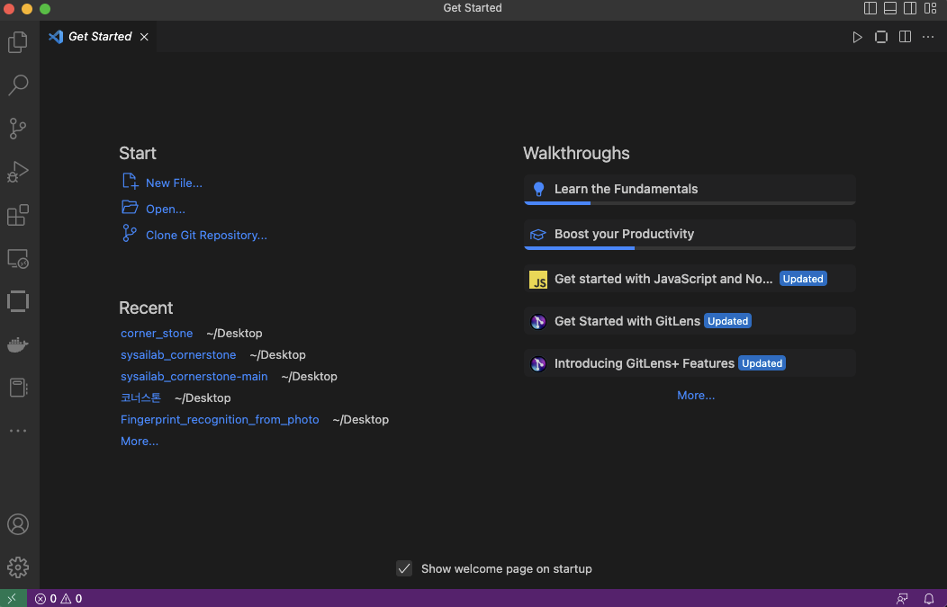Click progress bar under Boost your Productivity
947x607 pixels.
pos(690,248)
